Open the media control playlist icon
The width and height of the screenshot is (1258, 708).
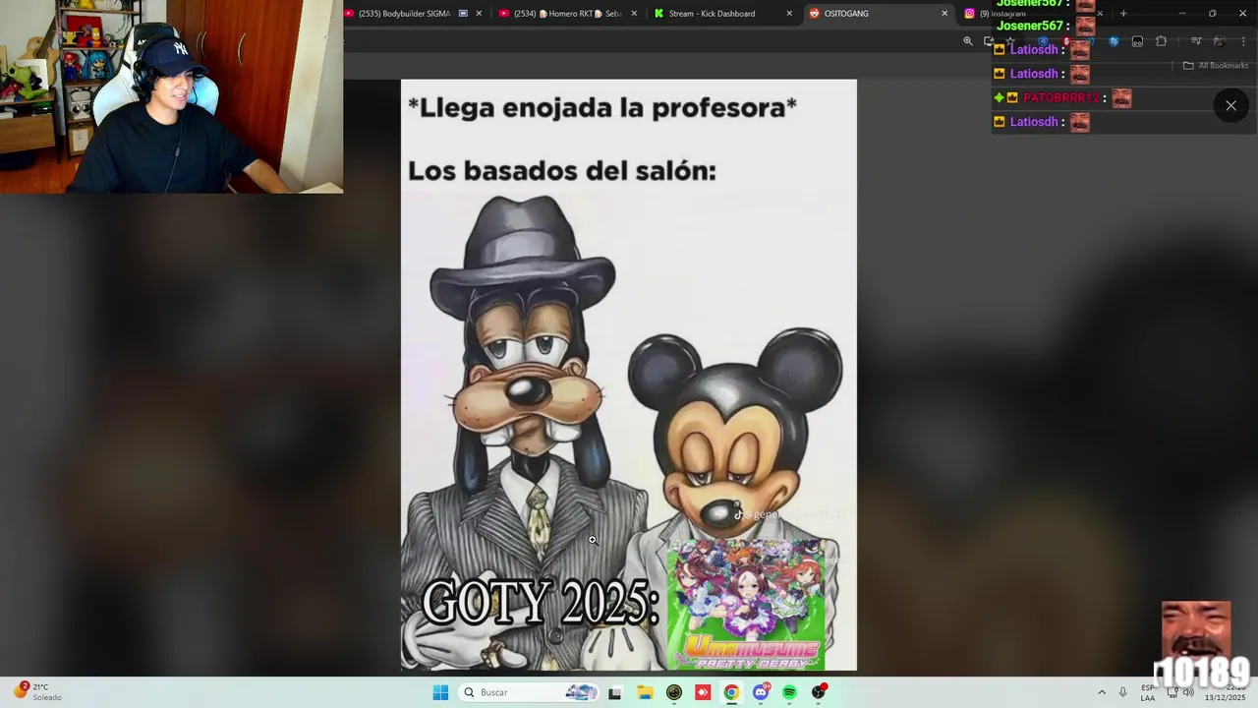[1196, 41]
